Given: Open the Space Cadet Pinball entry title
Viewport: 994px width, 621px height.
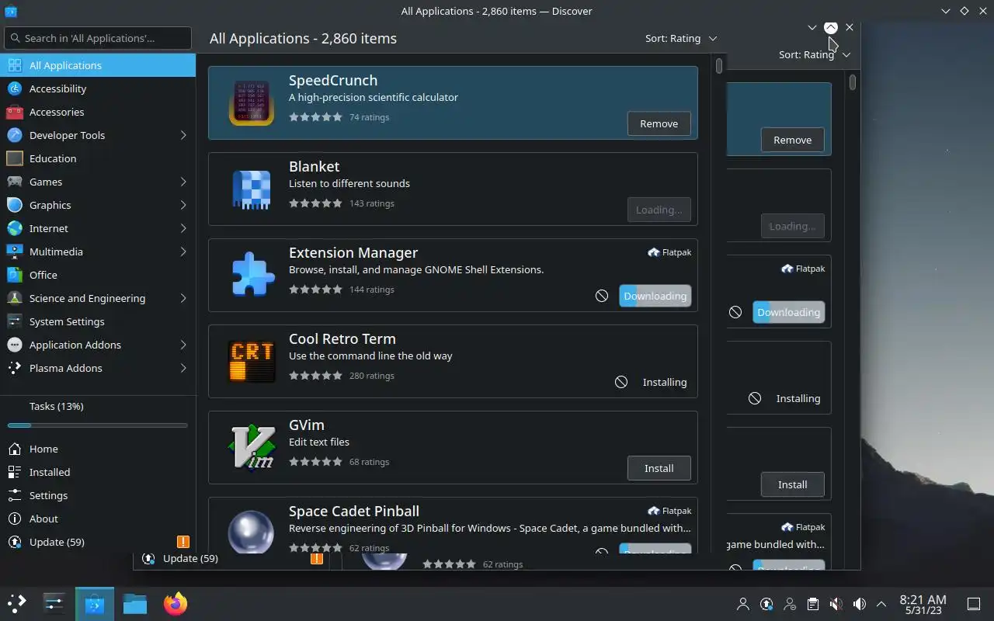Looking at the screenshot, I should [x=354, y=511].
